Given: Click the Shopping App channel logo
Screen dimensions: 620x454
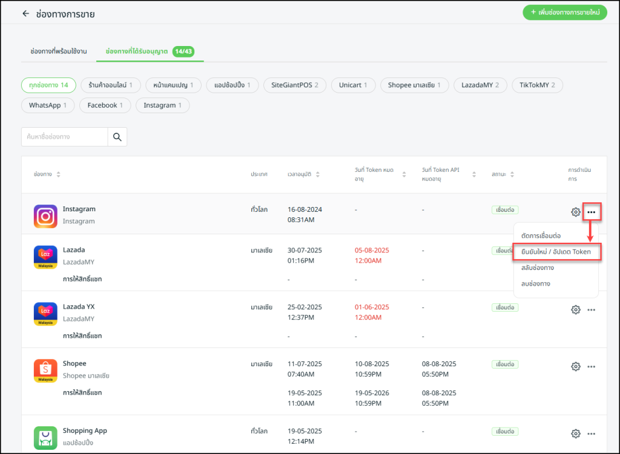Looking at the screenshot, I should click(45, 438).
